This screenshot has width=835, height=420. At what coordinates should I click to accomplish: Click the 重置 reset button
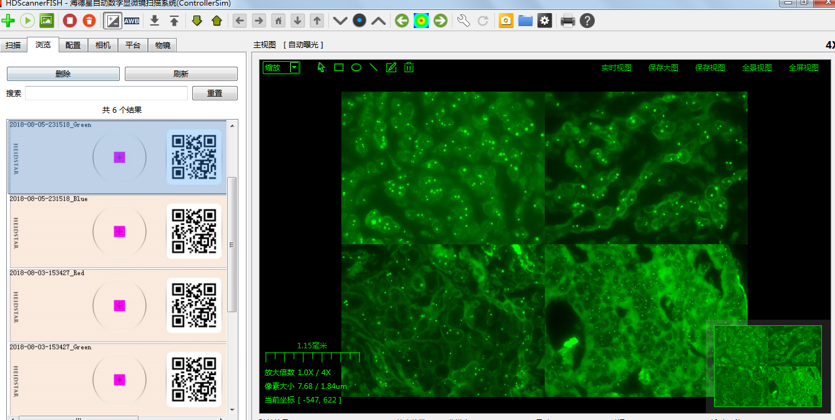click(x=215, y=93)
